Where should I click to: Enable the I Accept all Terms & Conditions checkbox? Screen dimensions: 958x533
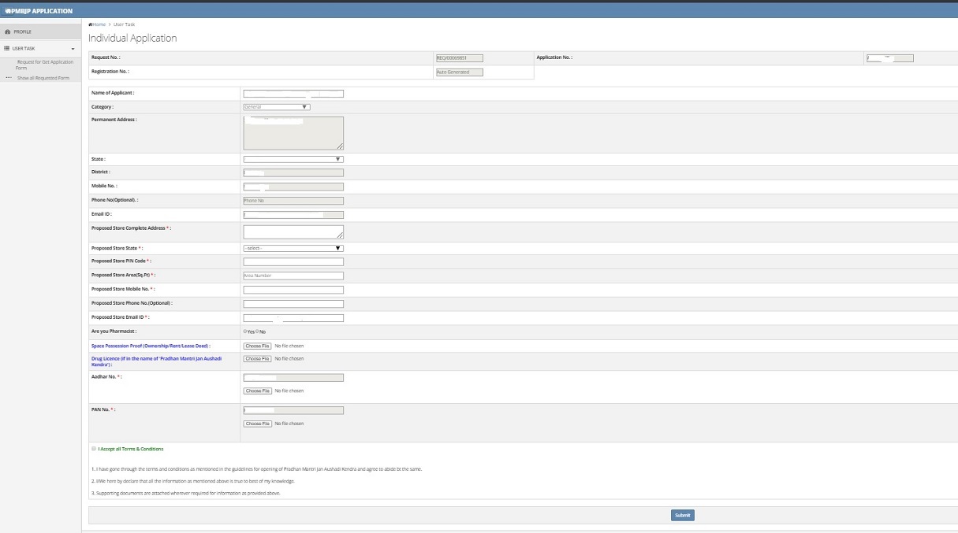tap(92, 448)
